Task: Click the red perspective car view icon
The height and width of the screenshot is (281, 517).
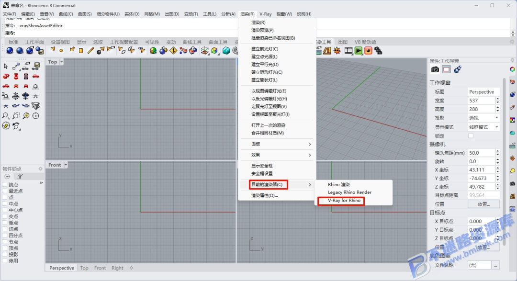Action: click(x=6, y=76)
